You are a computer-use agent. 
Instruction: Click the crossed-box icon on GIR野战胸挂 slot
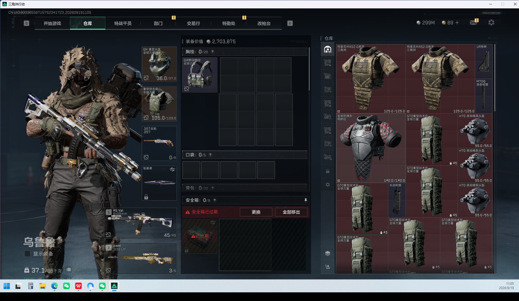click(186, 89)
